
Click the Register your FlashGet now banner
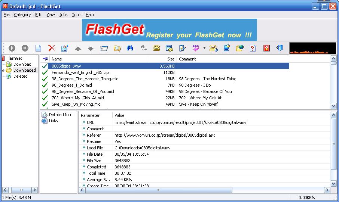pos(169,30)
